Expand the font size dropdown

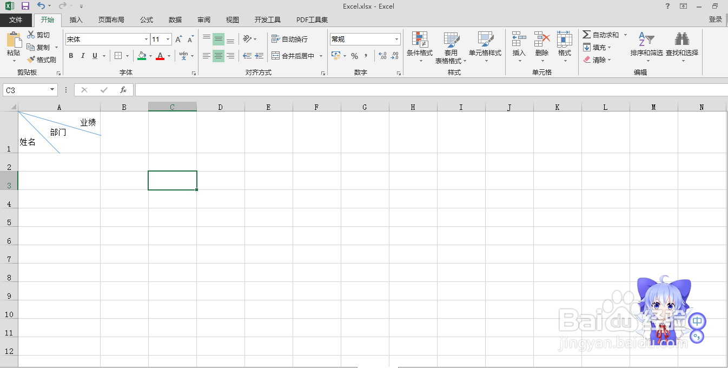tap(168, 39)
